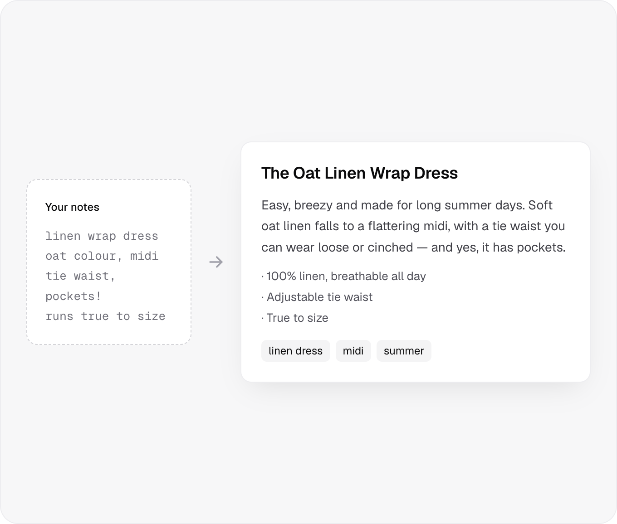Viewport: 617px width, 524px height.
Task: Click the "oat colour, midi" note line
Action: pos(102,256)
